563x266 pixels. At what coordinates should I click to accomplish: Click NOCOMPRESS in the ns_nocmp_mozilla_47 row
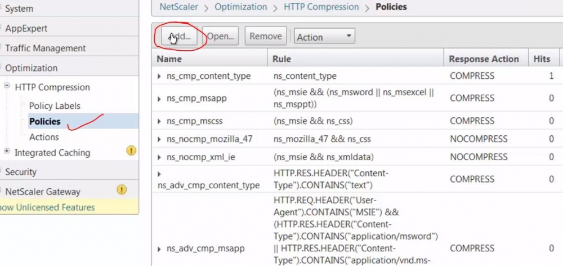click(479, 139)
